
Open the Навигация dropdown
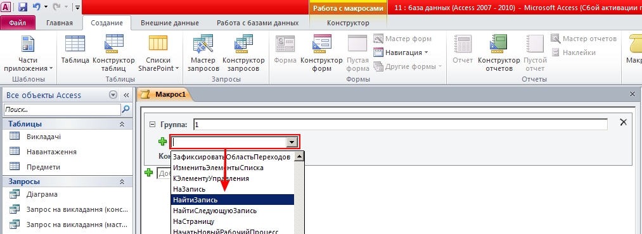[401, 52]
